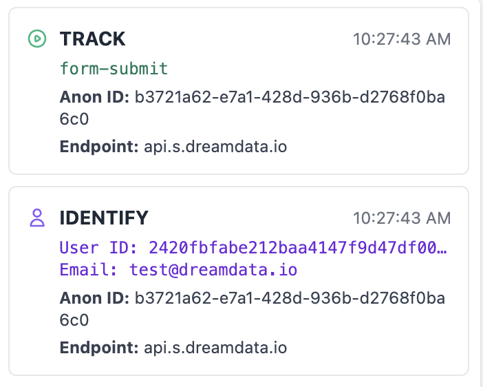Click the wrapped "6c0" line in TRACK card

(x=74, y=119)
